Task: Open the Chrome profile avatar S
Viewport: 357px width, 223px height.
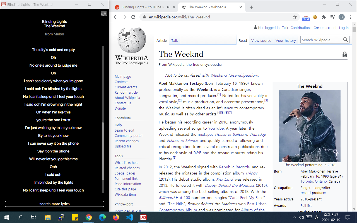Action: pyautogui.click(x=342, y=17)
